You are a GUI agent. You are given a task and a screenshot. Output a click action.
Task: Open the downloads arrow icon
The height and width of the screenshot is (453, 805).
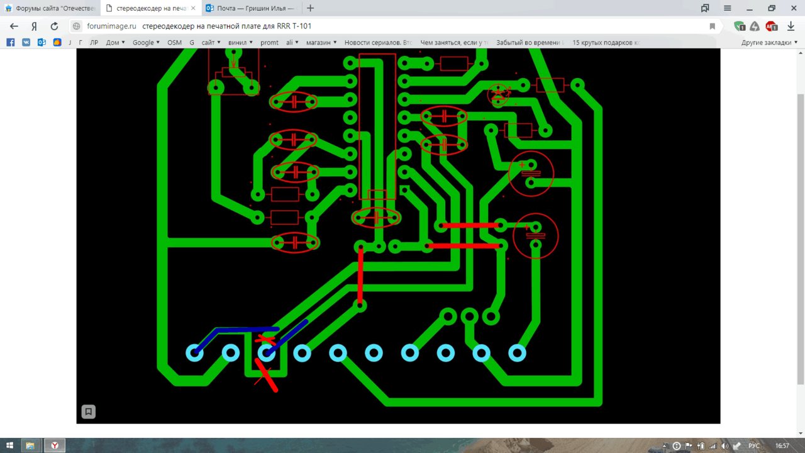click(791, 26)
